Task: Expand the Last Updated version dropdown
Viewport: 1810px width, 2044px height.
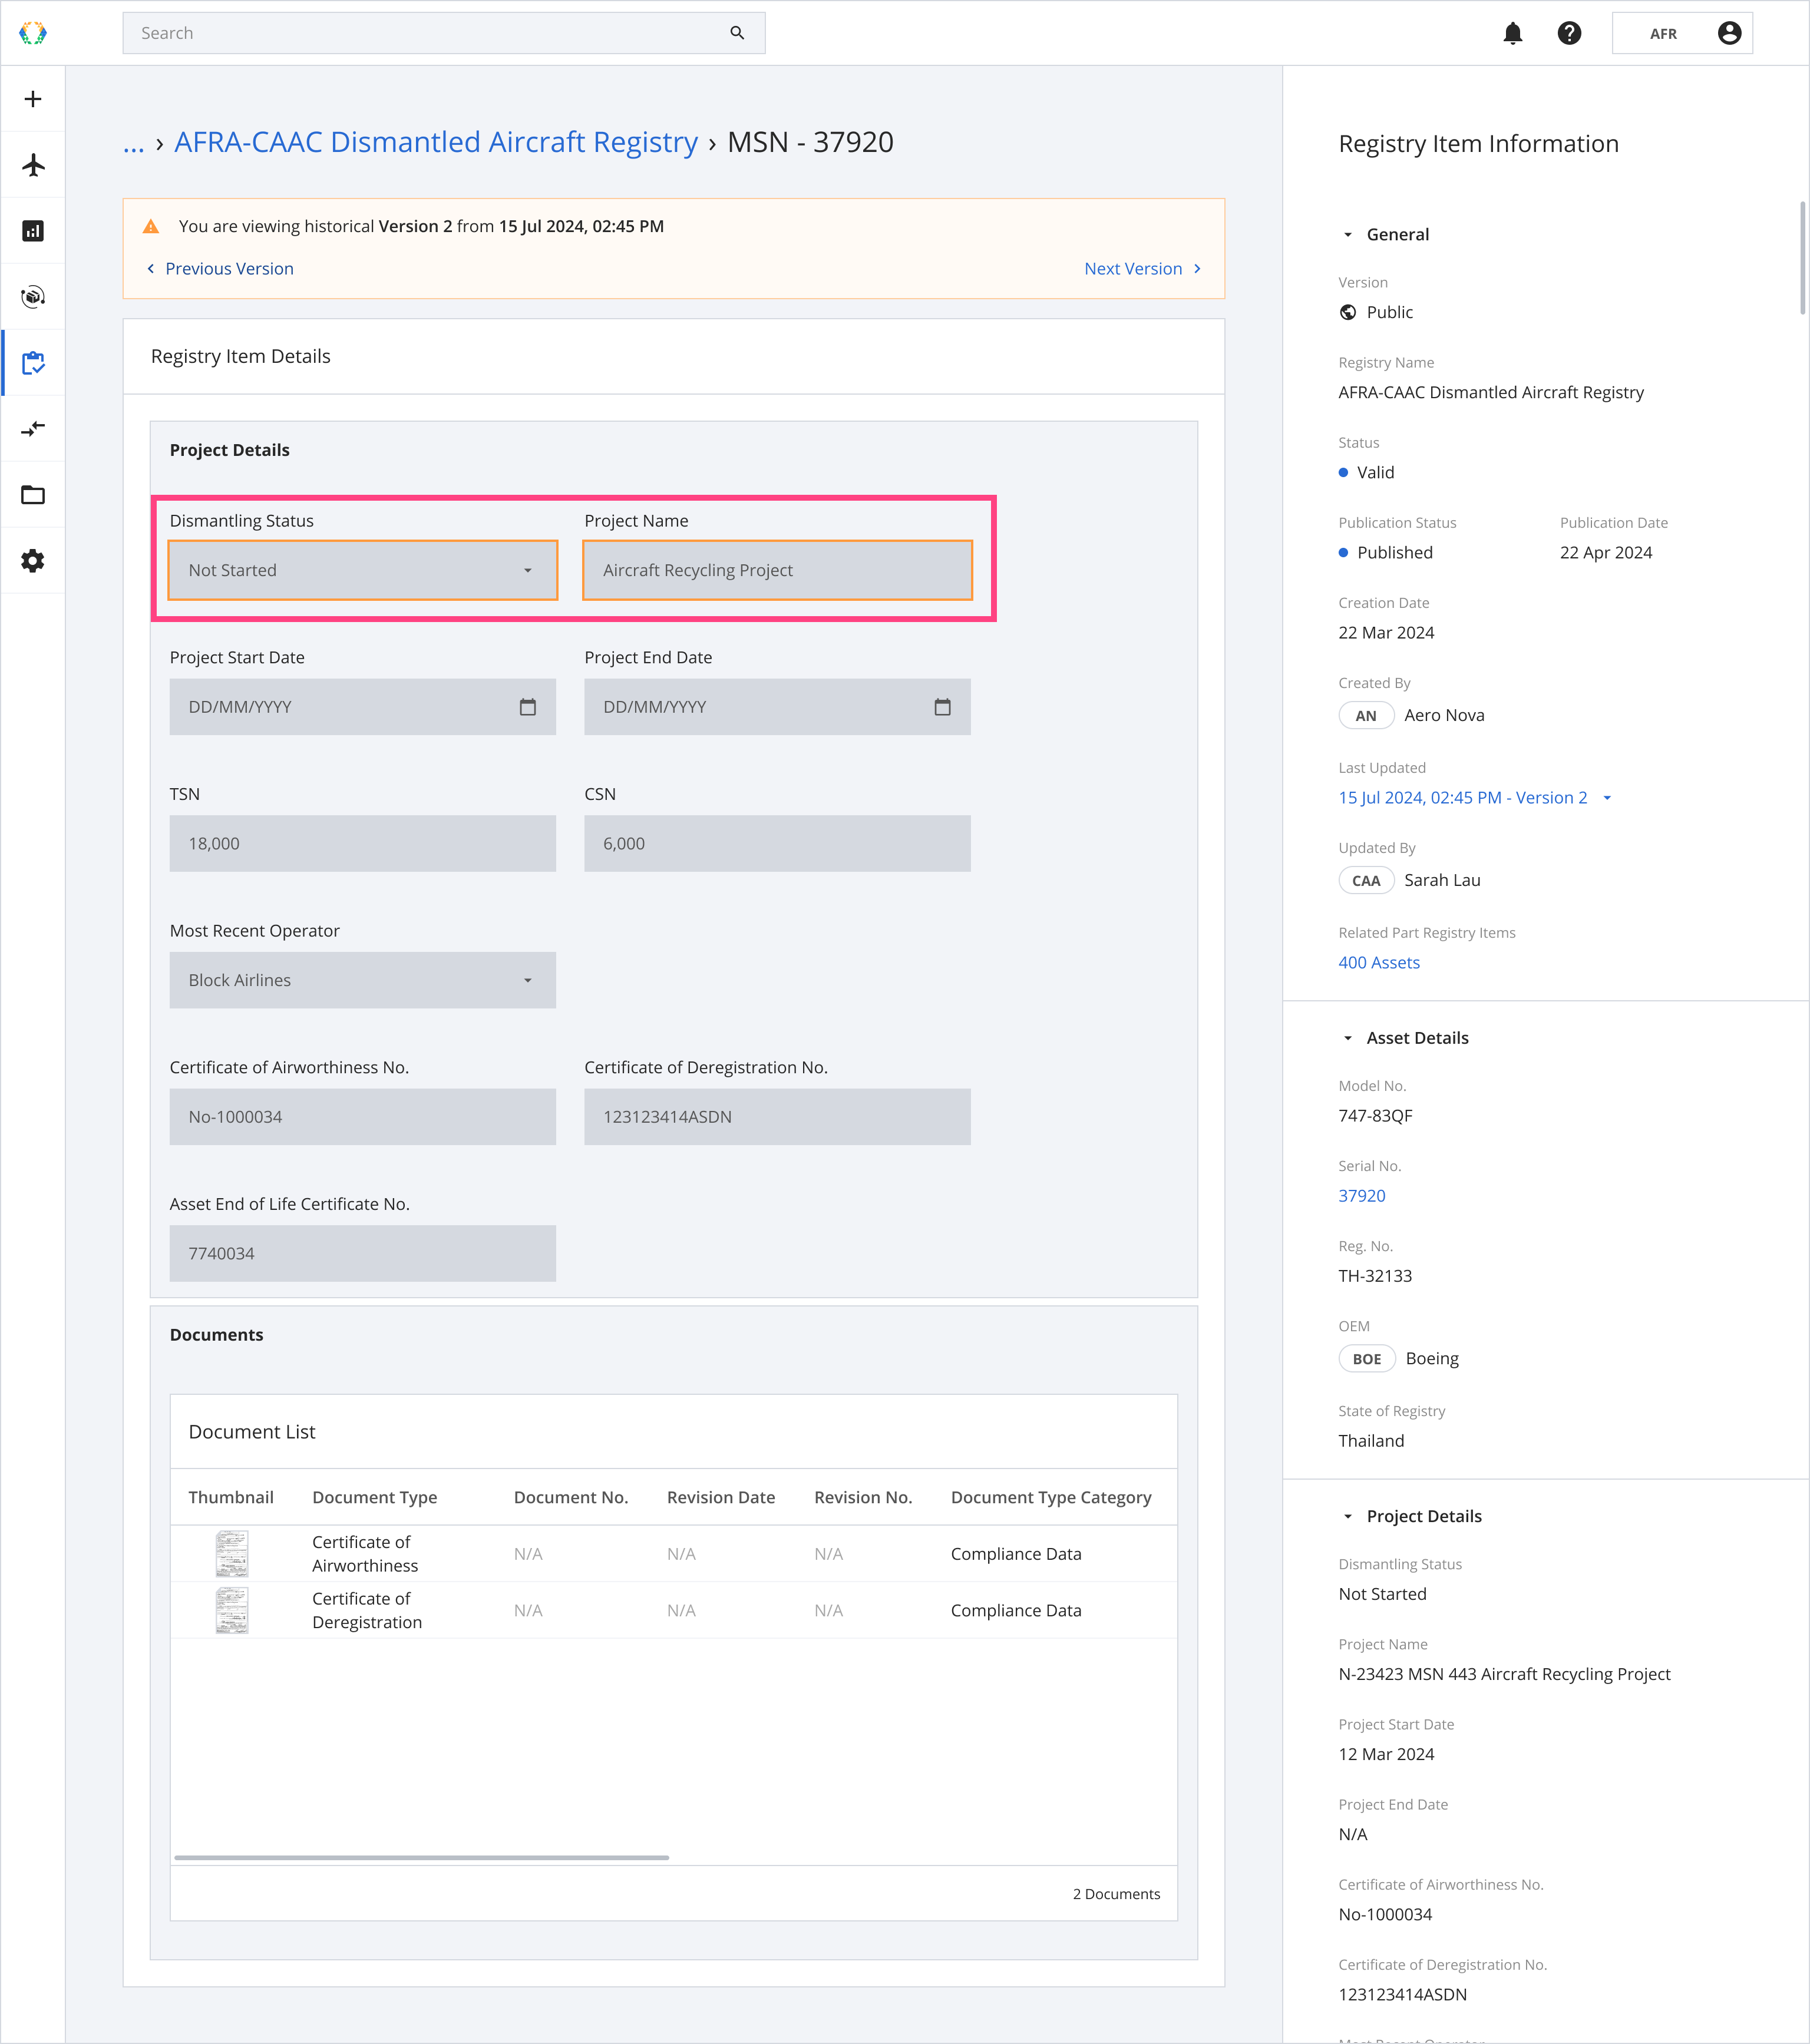Action: (x=1607, y=798)
